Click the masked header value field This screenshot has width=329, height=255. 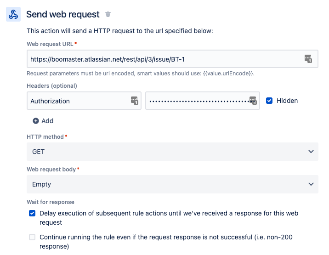pyautogui.click(x=198, y=101)
